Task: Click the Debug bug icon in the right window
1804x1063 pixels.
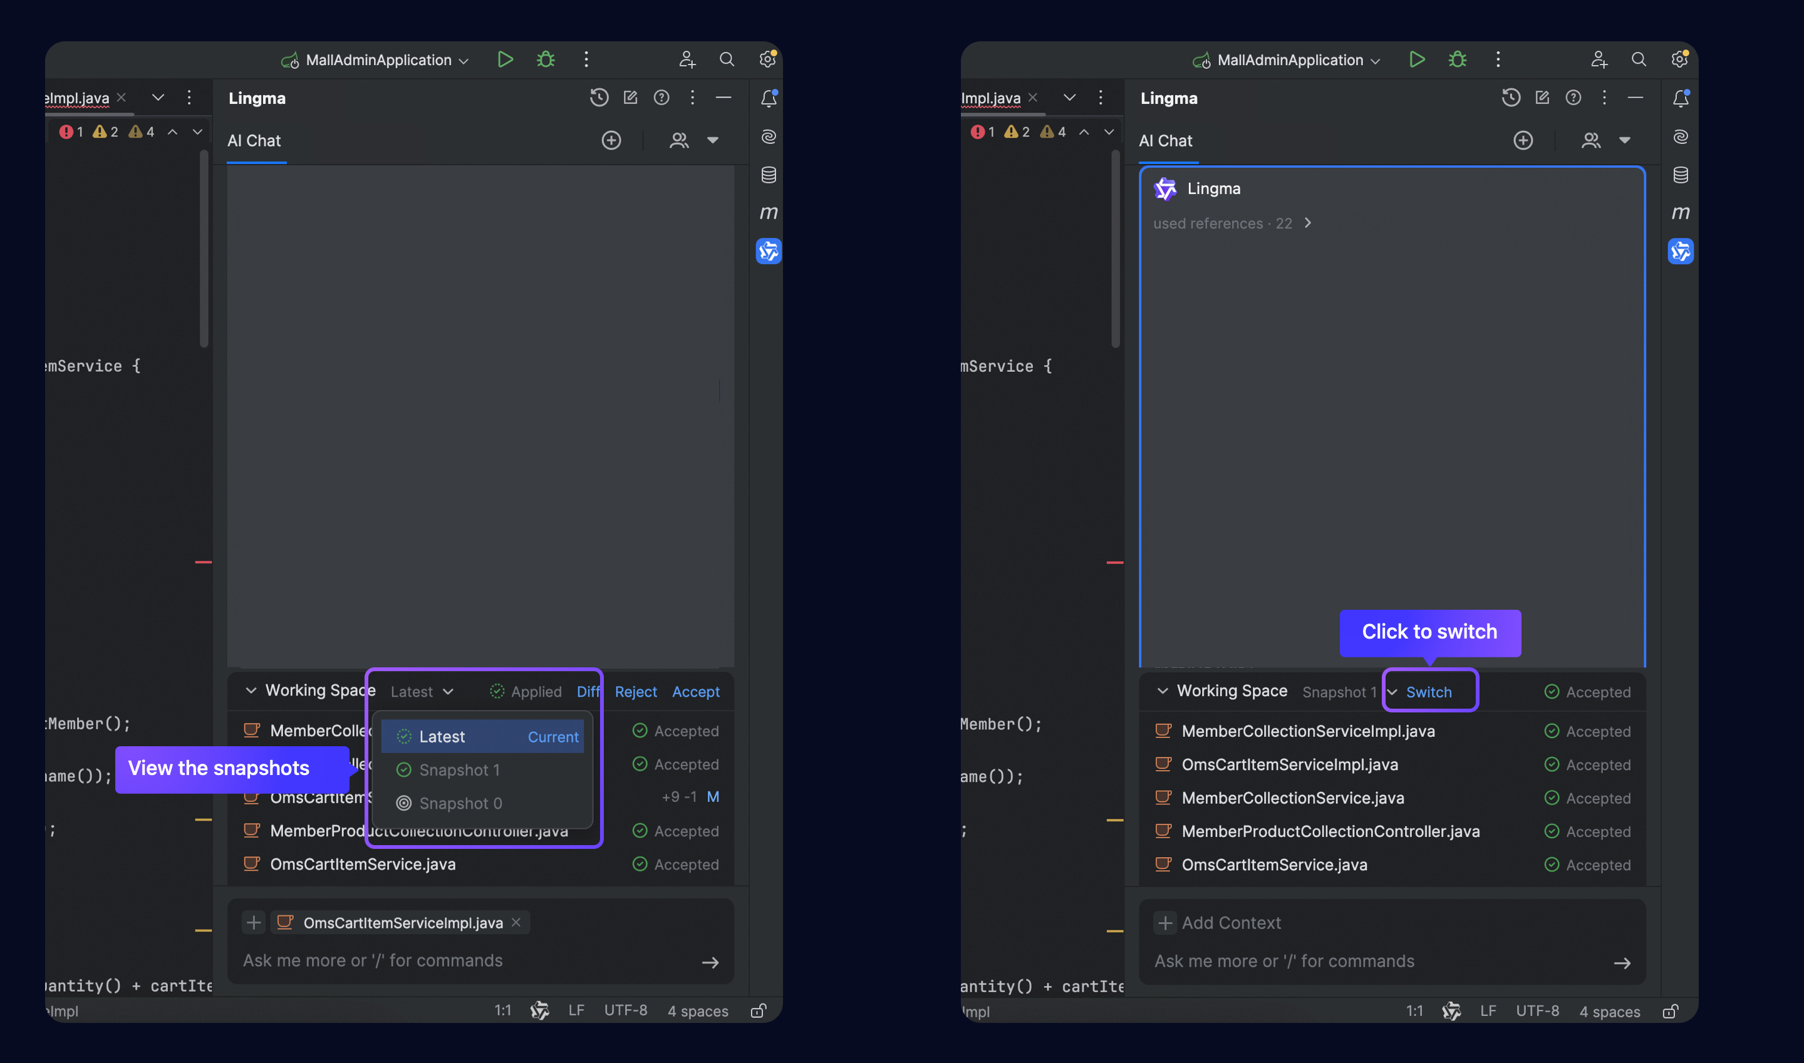Action: [1457, 59]
